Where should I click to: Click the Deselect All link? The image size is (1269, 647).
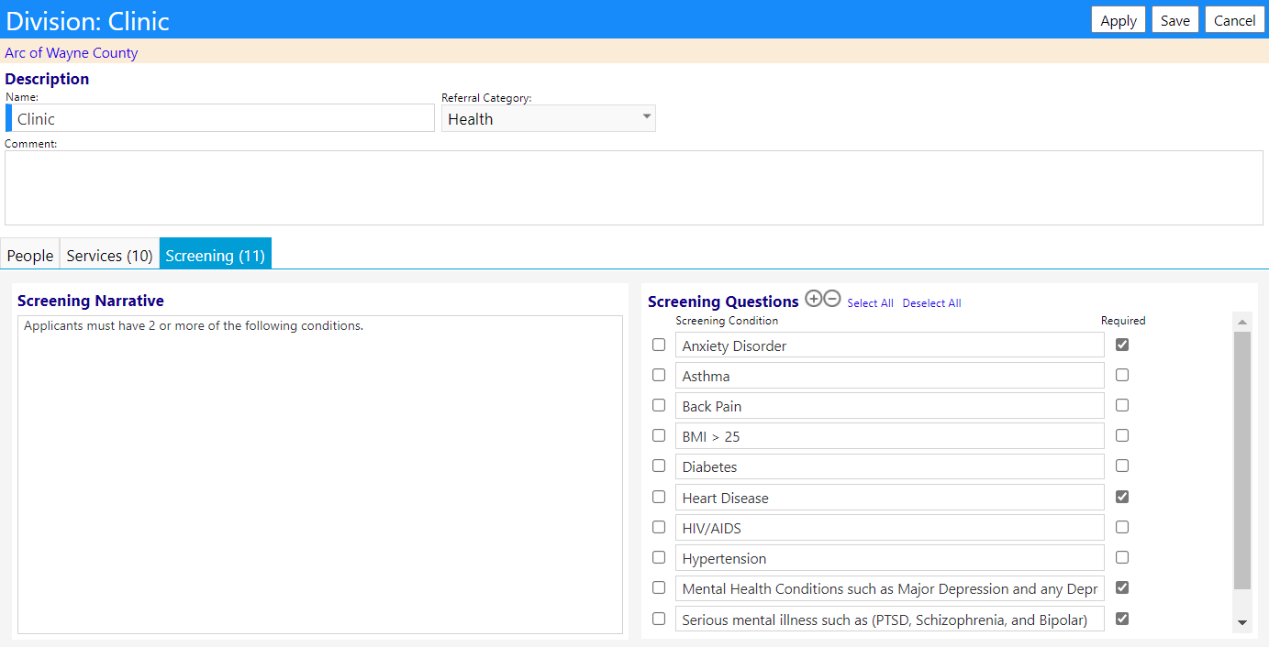(x=932, y=303)
